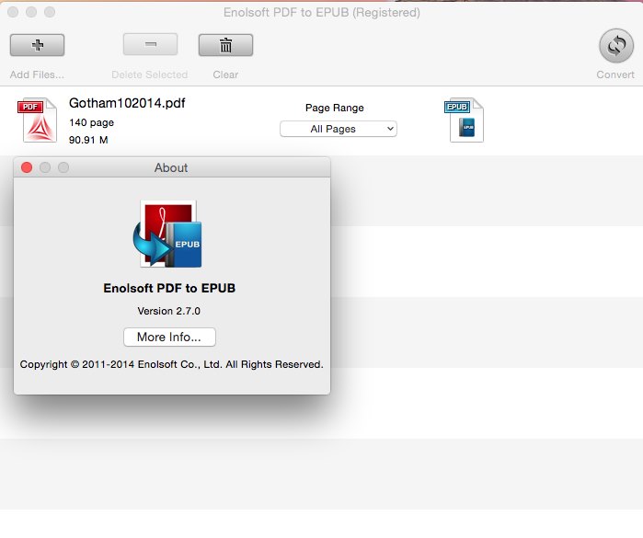Viewport: 643px width, 538px height.
Task: Click the Add Files plus button
Action: point(37,45)
